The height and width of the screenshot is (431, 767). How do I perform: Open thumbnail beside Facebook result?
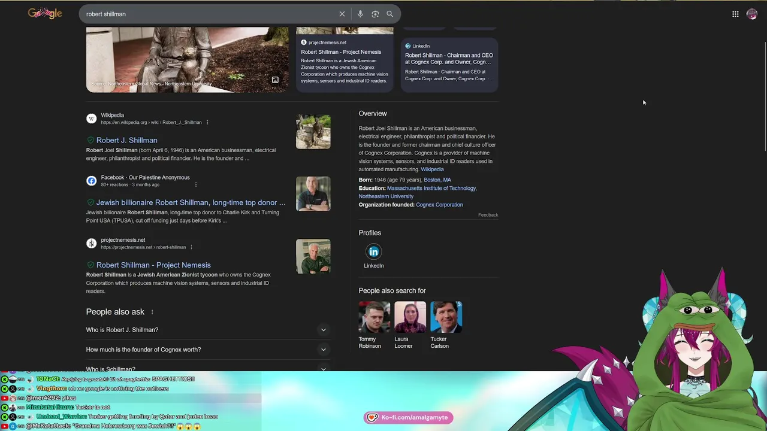point(313,194)
